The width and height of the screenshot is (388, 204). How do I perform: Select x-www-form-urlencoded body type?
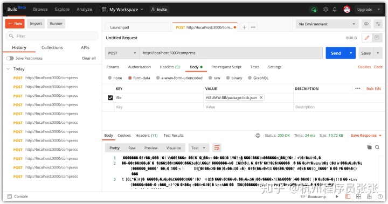pos(158,78)
